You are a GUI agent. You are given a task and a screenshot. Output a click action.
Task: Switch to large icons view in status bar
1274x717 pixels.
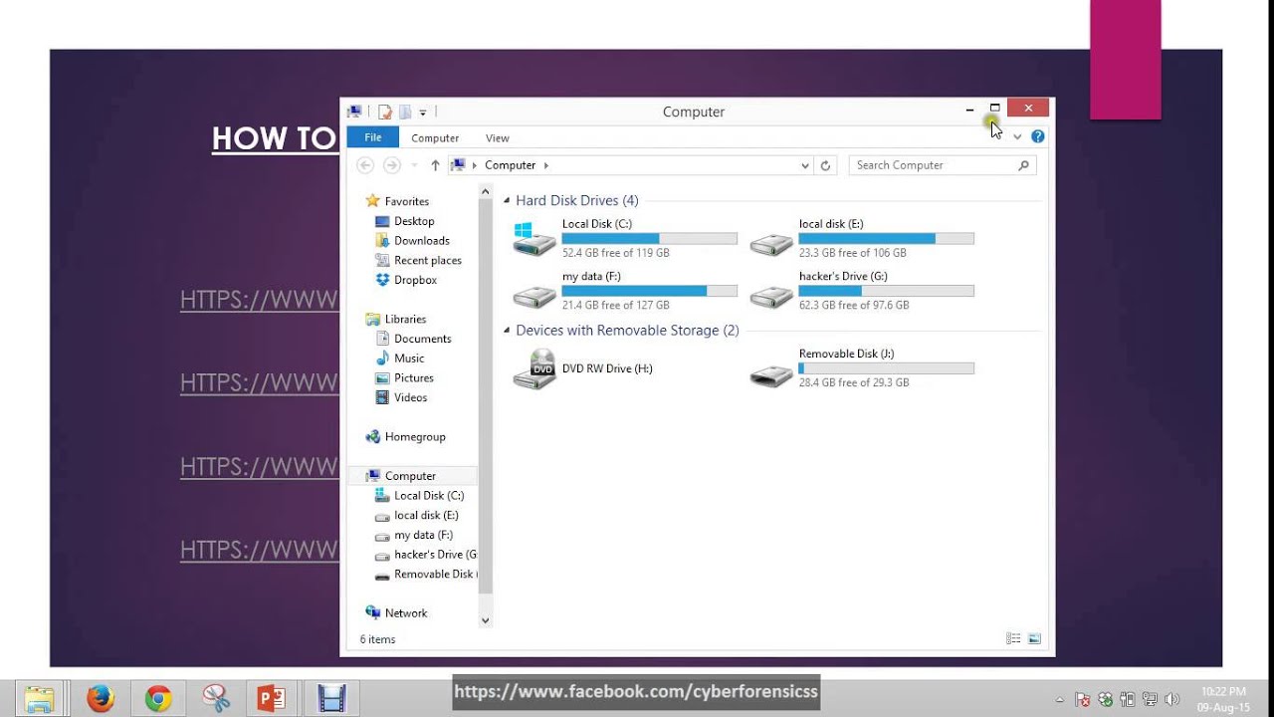point(1034,638)
